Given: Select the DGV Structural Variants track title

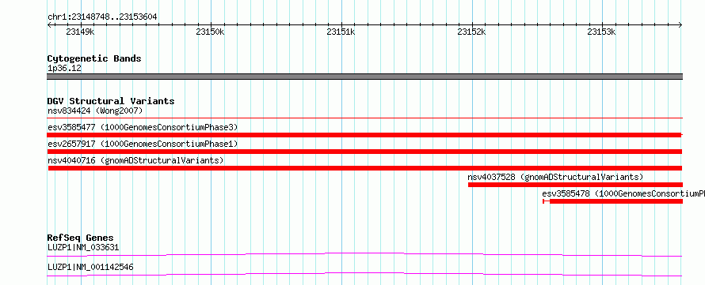Looking at the screenshot, I should (x=111, y=101).
